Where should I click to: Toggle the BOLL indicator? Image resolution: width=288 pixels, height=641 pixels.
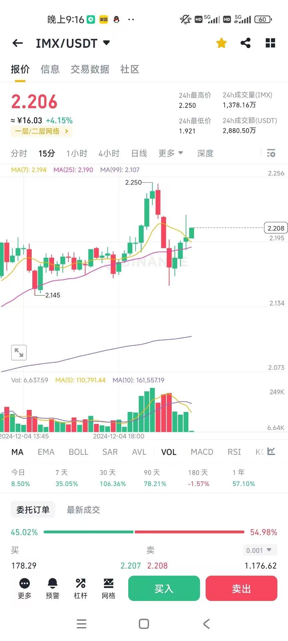click(x=78, y=452)
